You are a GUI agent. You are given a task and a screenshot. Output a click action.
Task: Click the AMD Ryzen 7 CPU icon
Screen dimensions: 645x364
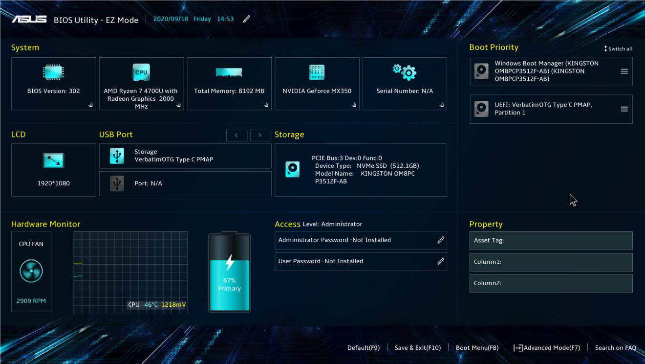pos(141,71)
